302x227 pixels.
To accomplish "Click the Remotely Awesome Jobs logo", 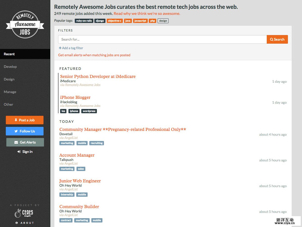I will click(25, 24).
